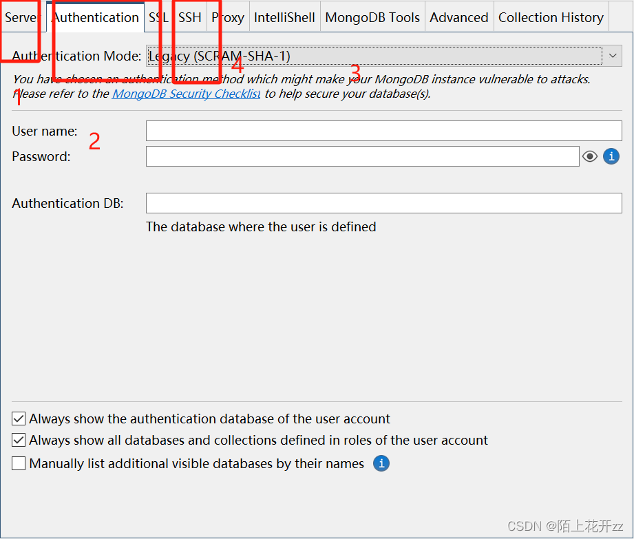Select the SSH tab
634x539 pixels.
point(189,17)
